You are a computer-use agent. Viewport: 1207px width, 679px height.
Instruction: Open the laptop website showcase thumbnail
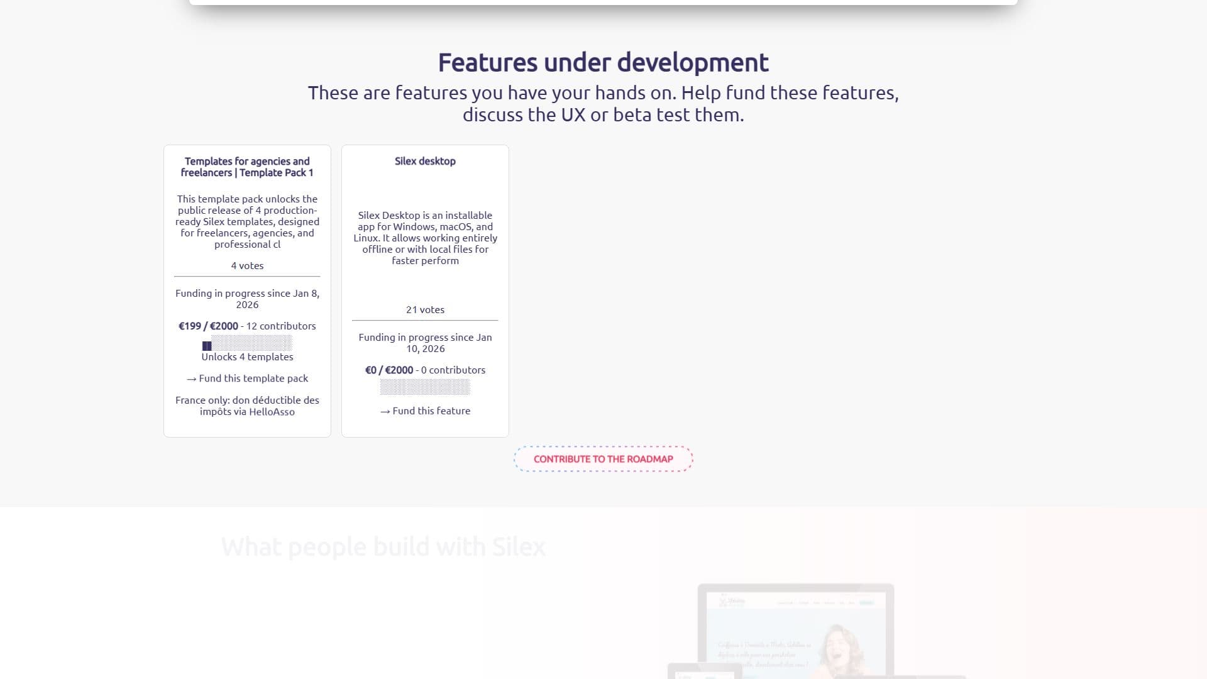pos(796,631)
